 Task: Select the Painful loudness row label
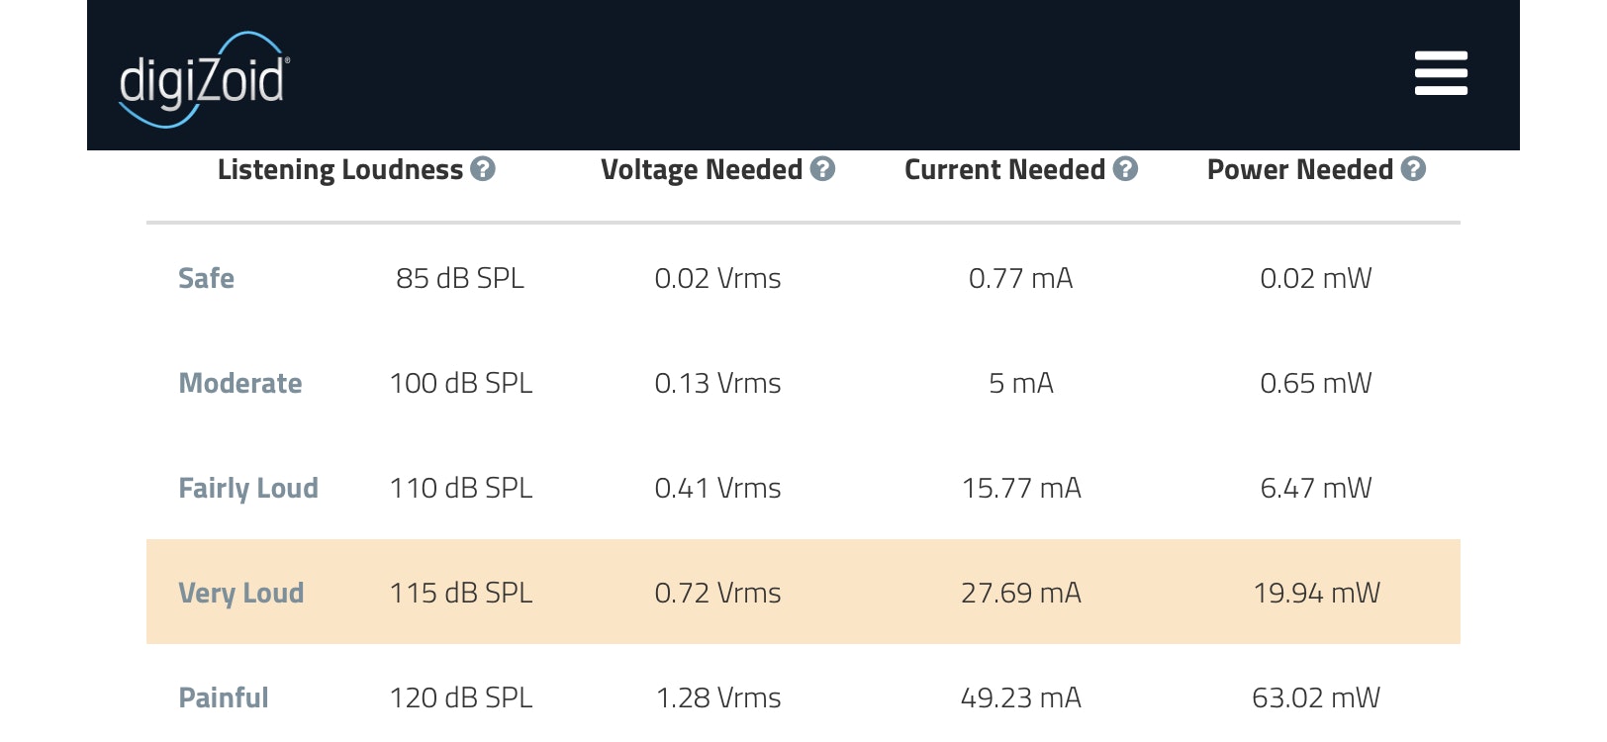coord(224,697)
